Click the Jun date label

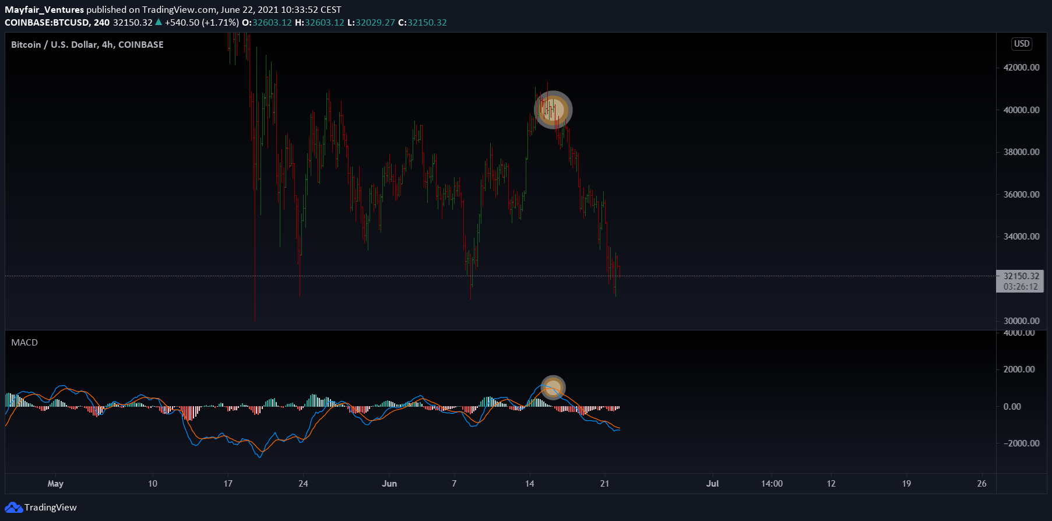pos(389,484)
